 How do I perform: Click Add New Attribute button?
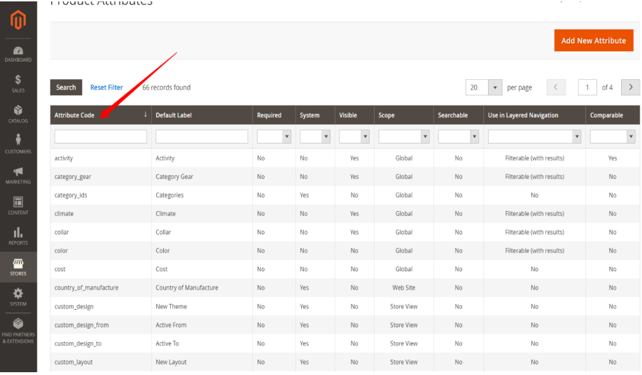(594, 41)
